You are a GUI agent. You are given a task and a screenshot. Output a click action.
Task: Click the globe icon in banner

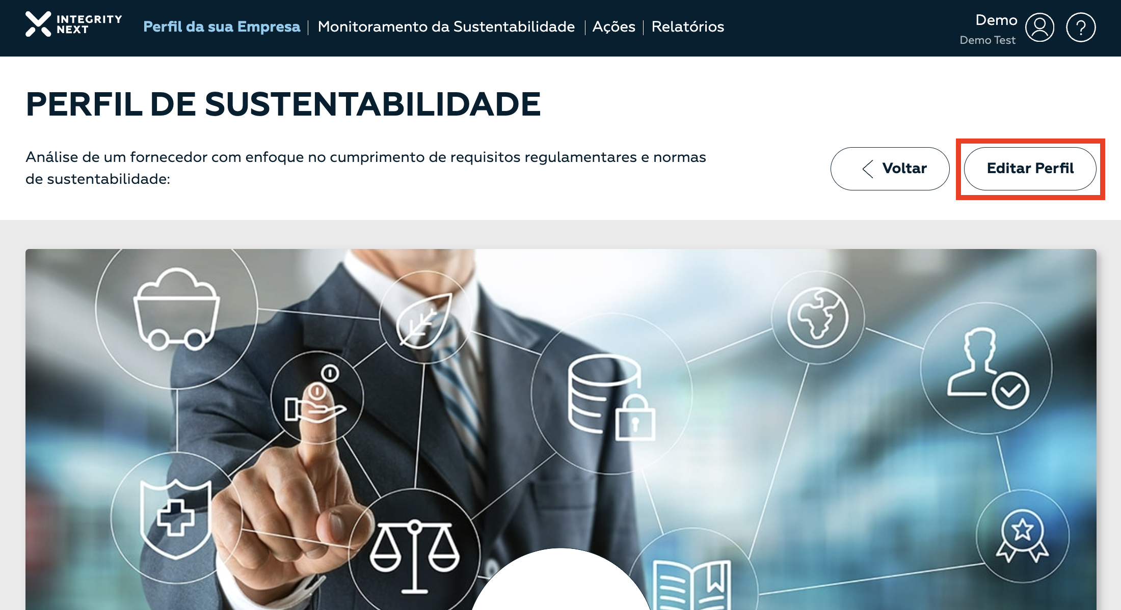(x=818, y=318)
